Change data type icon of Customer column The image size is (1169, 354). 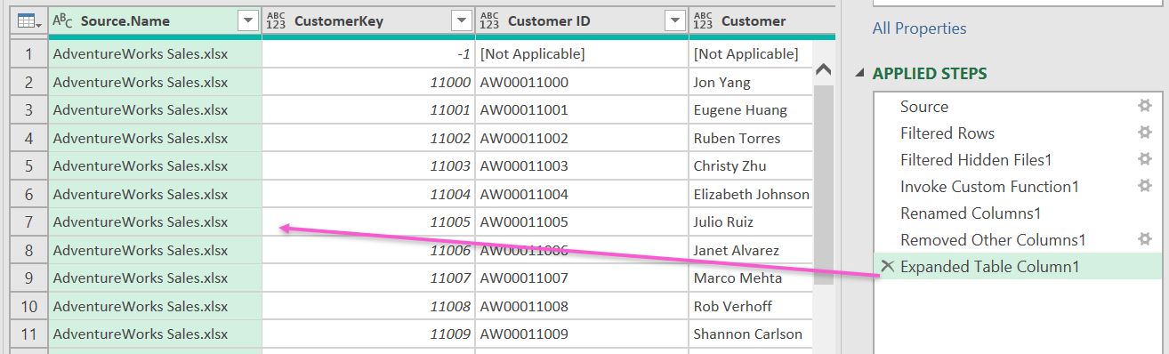point(703,20)
